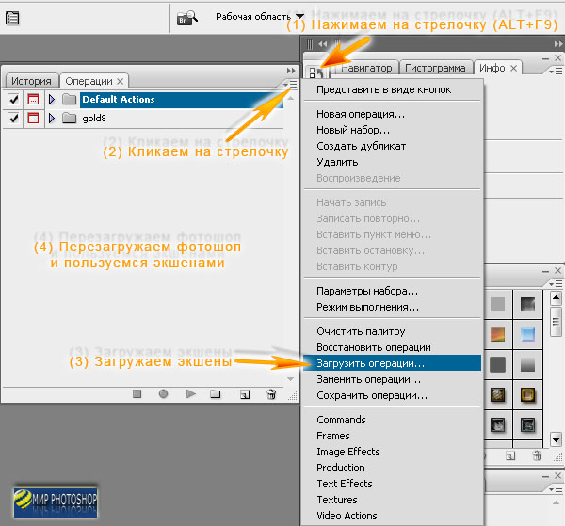Expand the right dock with double right arrows
Image resolution: width=565 pixels, height=526 pixels.
coord(558,44)
